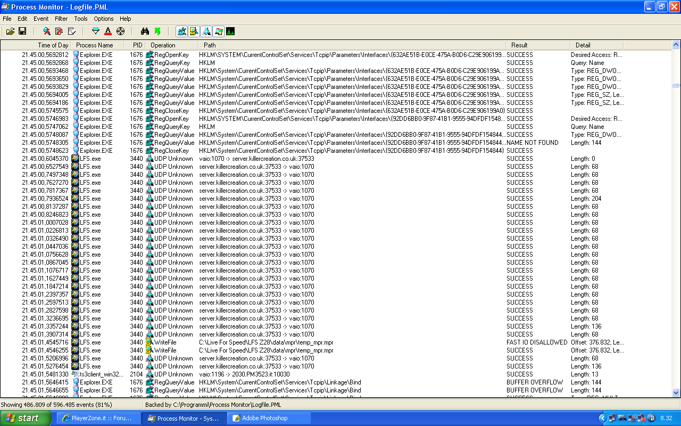Clear the event display using the toolbar
The width and height of the screenshot is (681, 426).
pyautogui.click(x=71, y=31)
